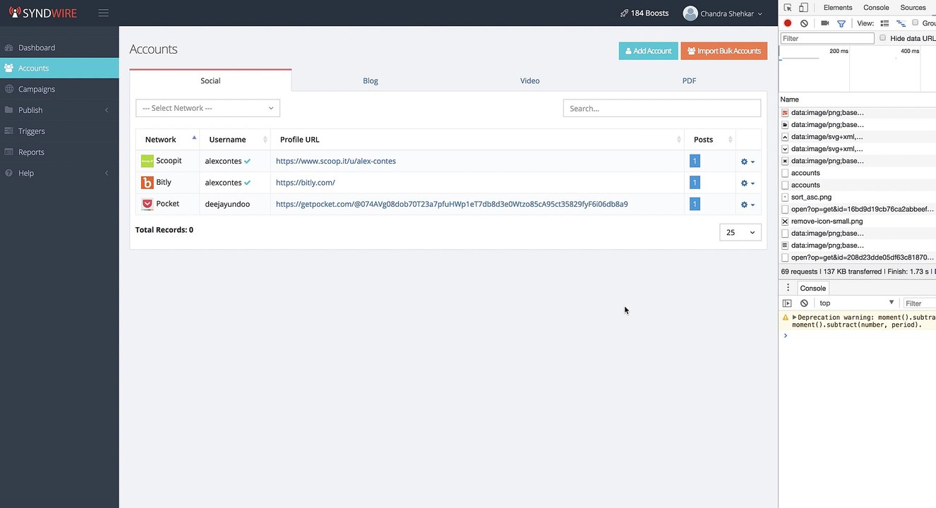Click the Help question mark icon
The image size is (936, 508).
tap(9, 174)
